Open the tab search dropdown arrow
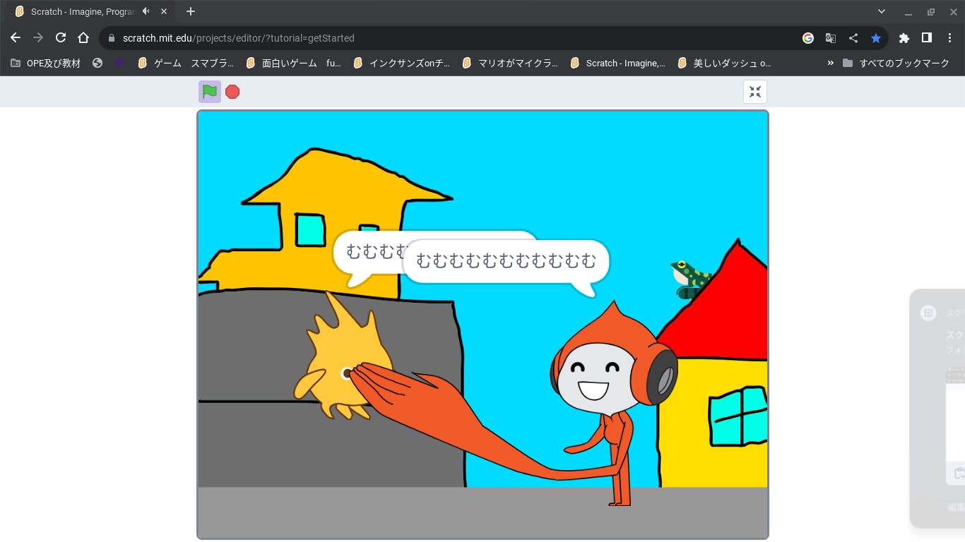 tap(882, 11)
